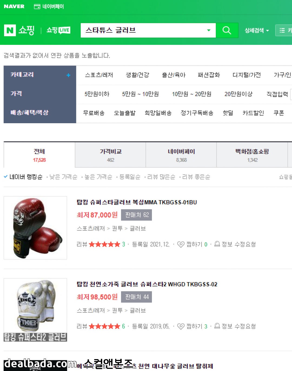Viewport: 292px width, 371px height.
Task: Click the list menu icon beside 상세검색
Action: click(x=282, y=30)
